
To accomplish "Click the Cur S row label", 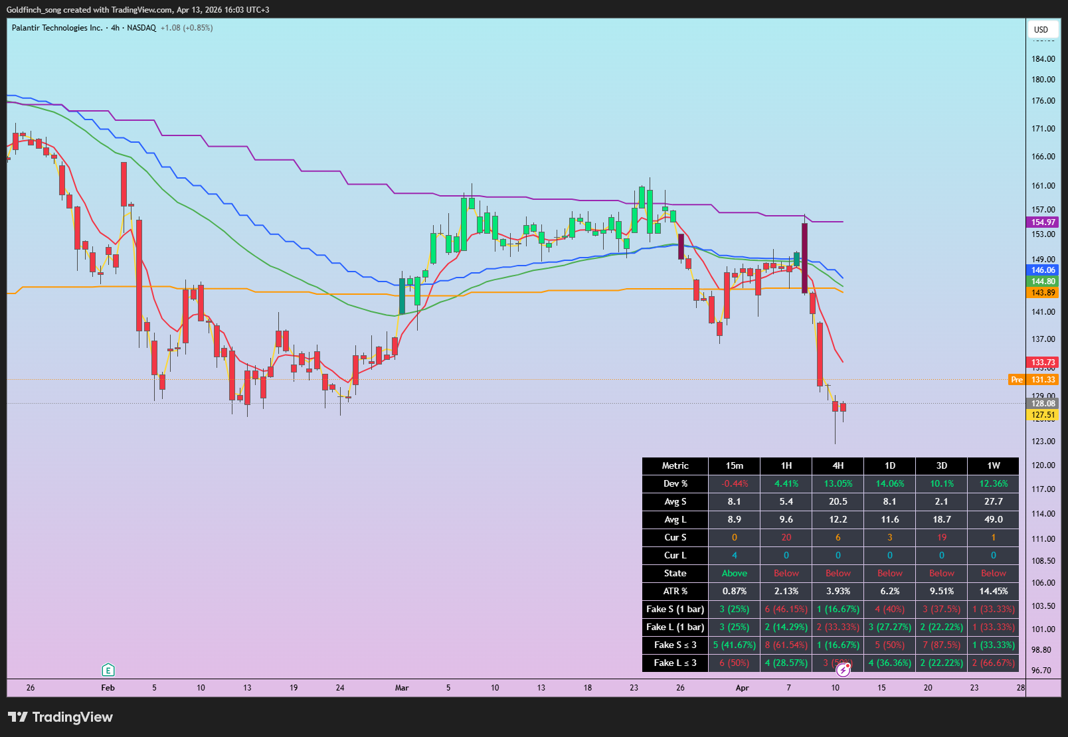I will pyautogui.click(x=675, y=538).
